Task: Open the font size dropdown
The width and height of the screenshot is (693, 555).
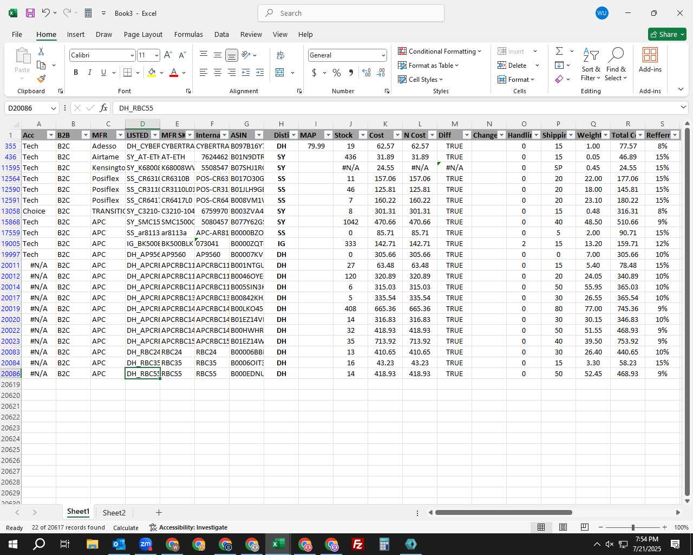Action: pos(156,55)
